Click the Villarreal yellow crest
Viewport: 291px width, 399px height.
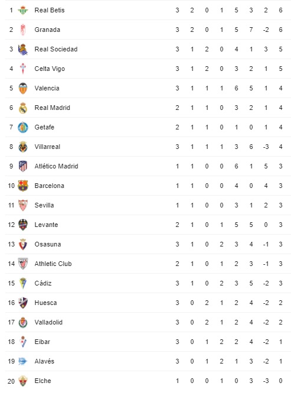tap(23, 147)
